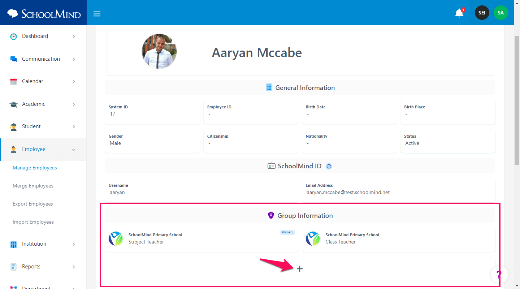Viewport: 520px width, 289px height.
Task: Collapse the Employee menu chevron
Action: [x=74, y=150]
